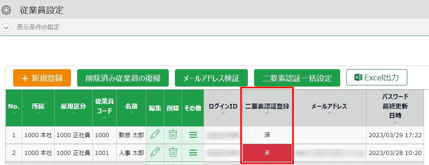Delete 勤怠 太郎 using the trash icon

click(x=173, y=135)
